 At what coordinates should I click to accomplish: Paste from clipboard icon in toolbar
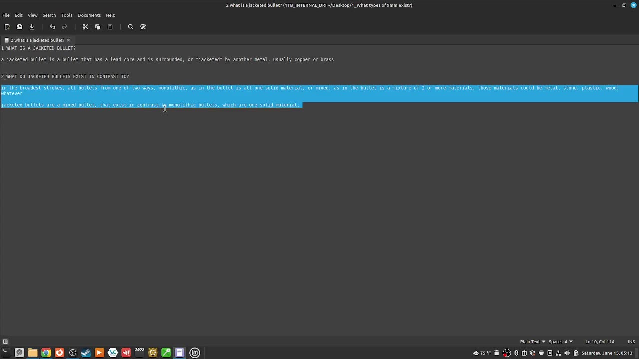(x=110, y=27)
